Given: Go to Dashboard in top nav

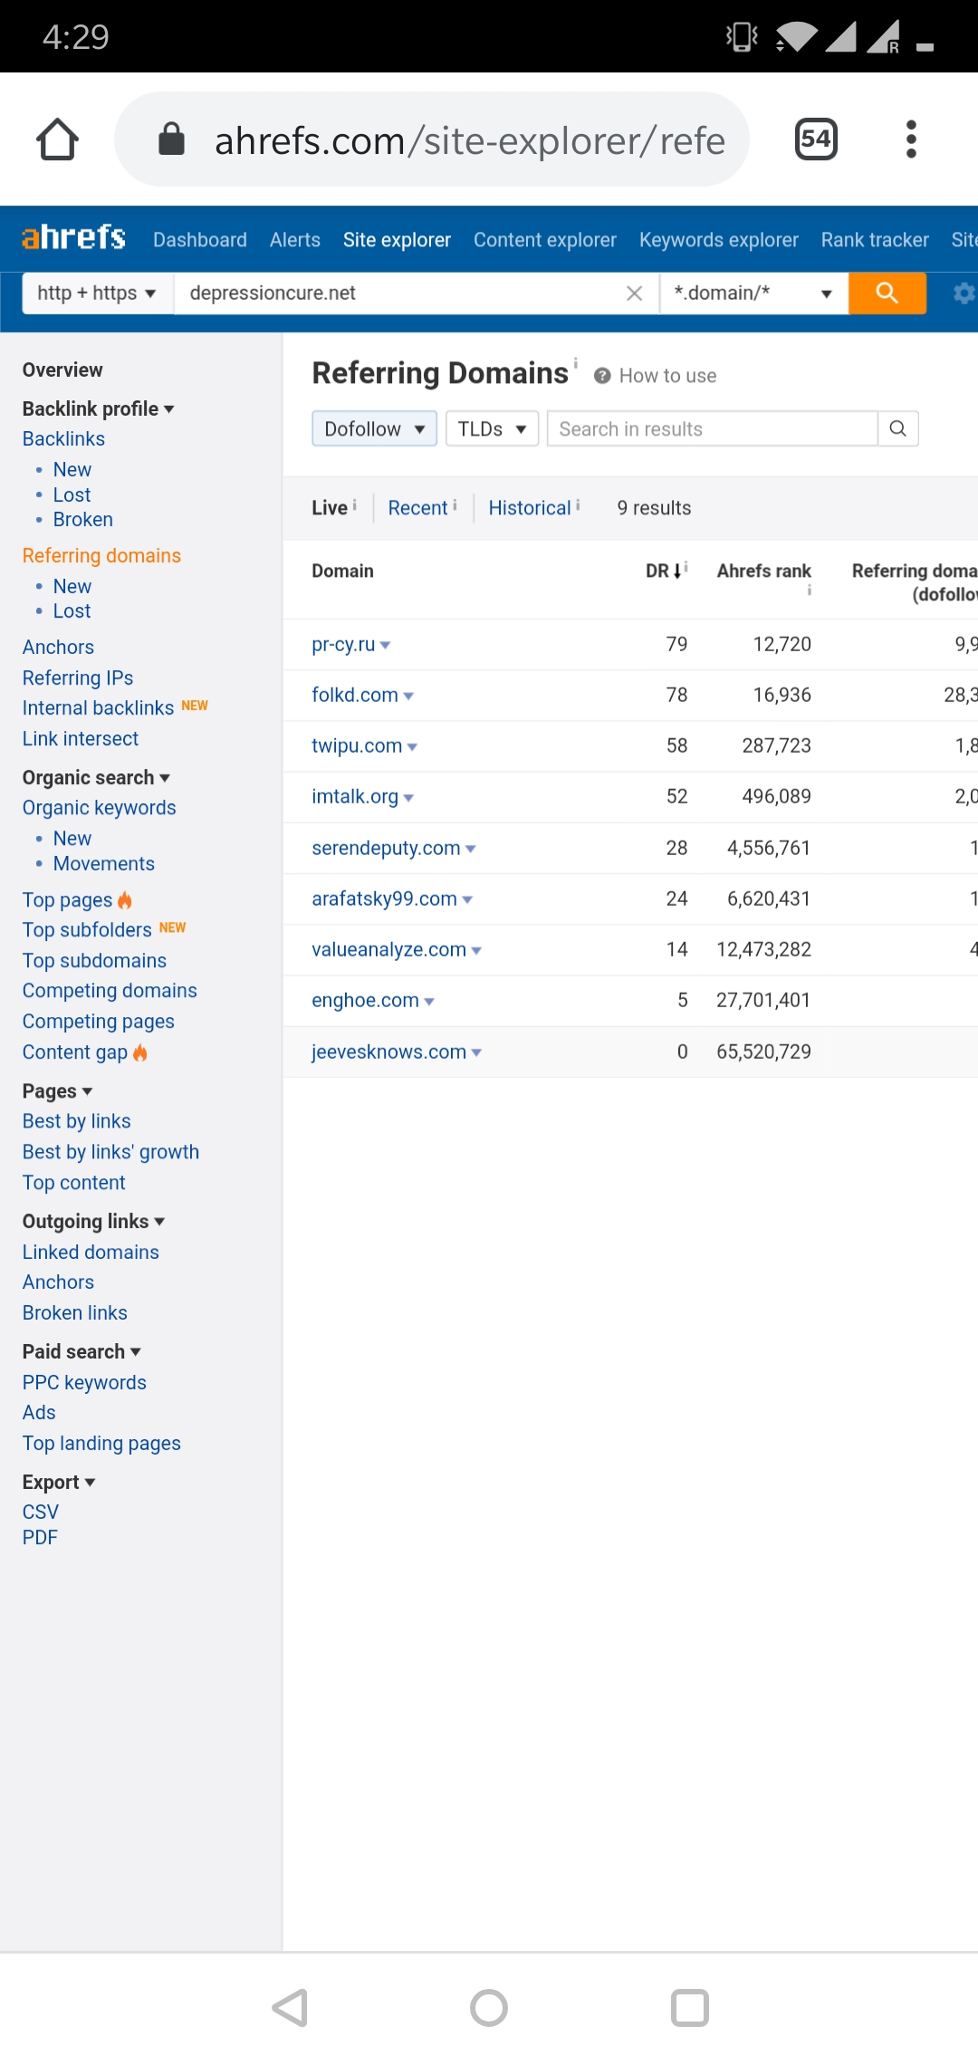Looking at the screenshot, I should [x=200, y=240].
